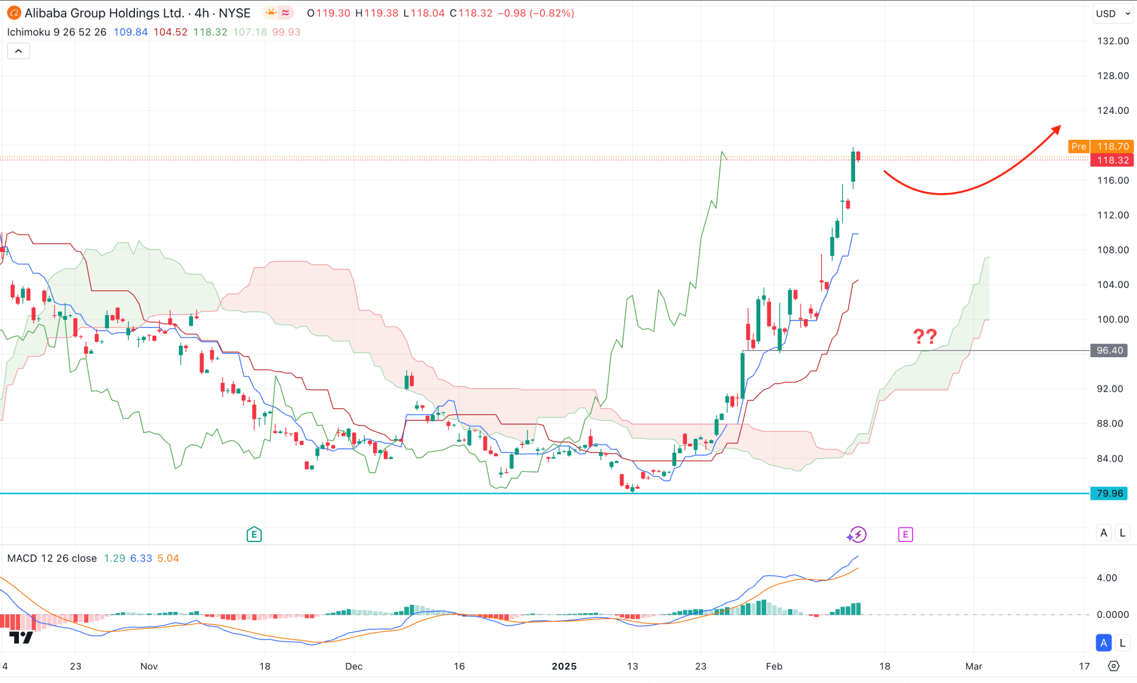
Task: Collapse the indicator legend chevron
Action: click(x=18, y=51)
